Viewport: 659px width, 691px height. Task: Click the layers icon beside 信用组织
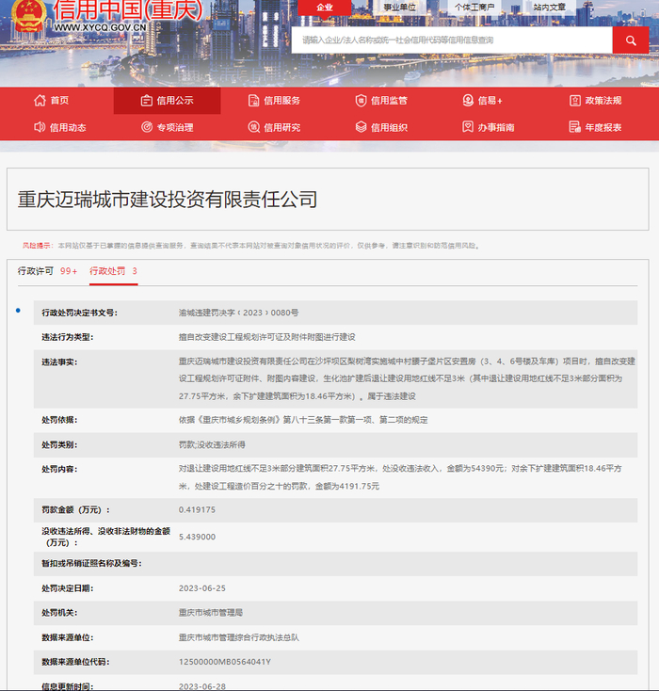361,127
